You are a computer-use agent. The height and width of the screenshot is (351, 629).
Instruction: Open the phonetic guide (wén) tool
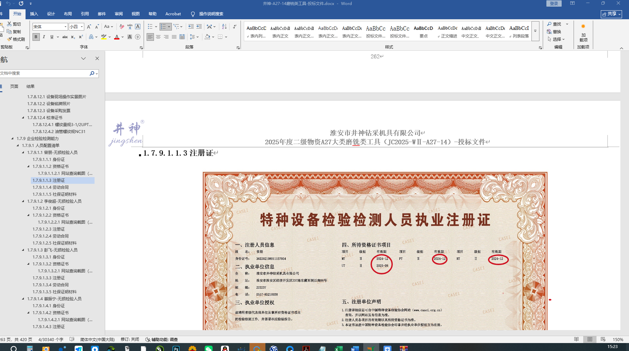[x=130, y=27]
